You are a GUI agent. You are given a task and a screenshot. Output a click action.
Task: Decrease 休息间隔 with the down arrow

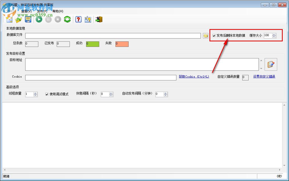(x=111, y=95)
